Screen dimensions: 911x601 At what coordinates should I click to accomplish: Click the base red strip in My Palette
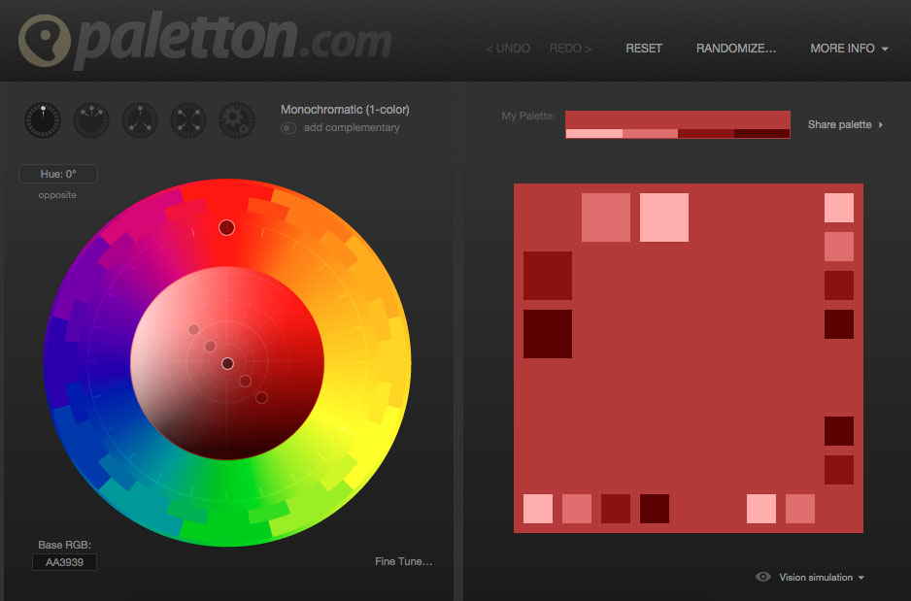point(678,119)
